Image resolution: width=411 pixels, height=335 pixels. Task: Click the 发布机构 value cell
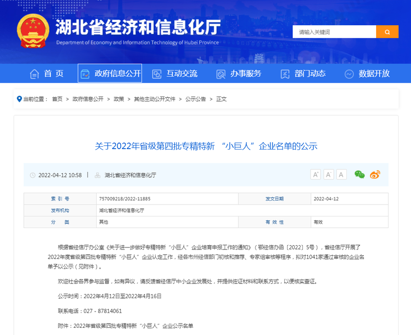pyautogui.click(x=242, y=210)
